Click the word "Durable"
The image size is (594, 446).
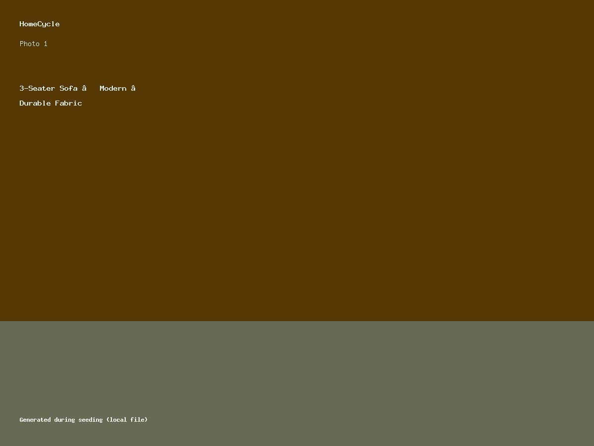[x=35, y=103]
